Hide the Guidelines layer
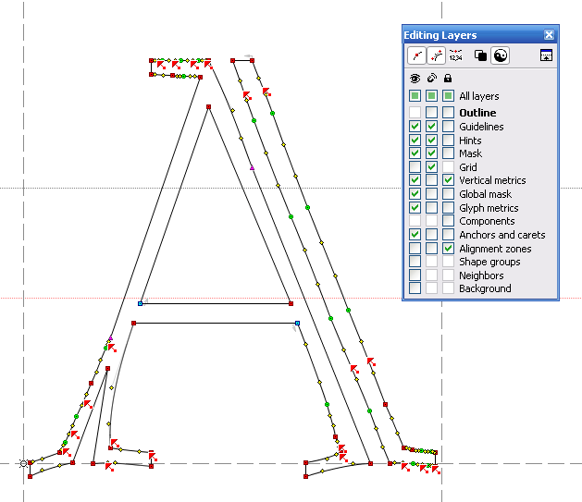The image size is (582, 502). tap(415, 127)
